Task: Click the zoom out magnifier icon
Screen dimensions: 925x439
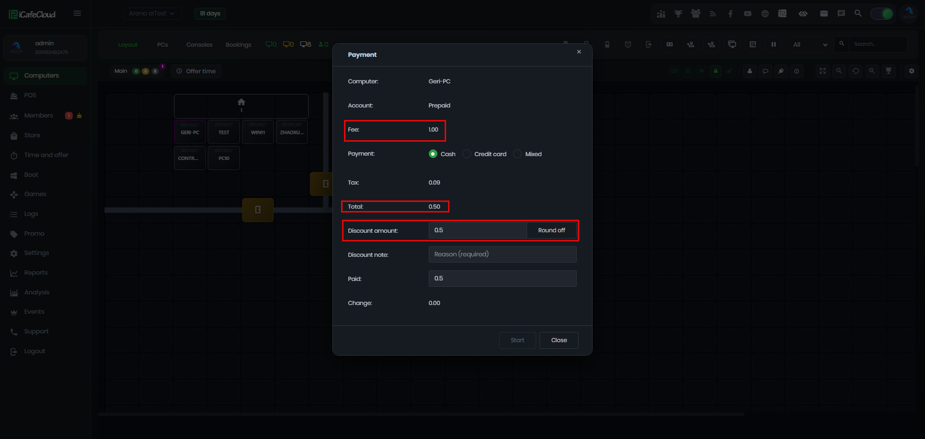Action: point(839,71)
